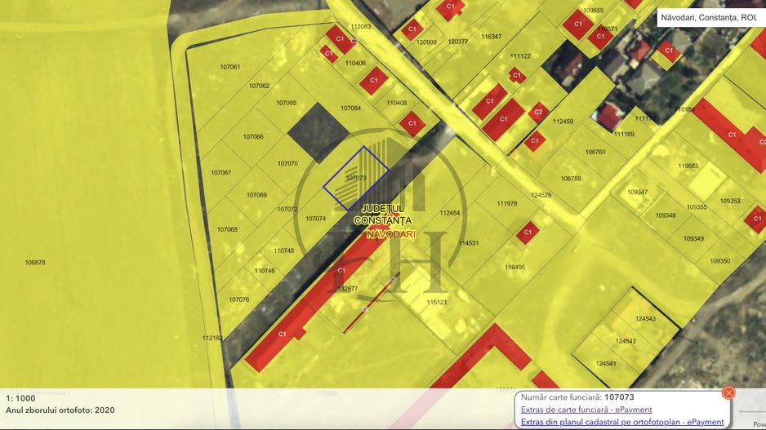Click on parcel 107076

click(x=238, y=299)
